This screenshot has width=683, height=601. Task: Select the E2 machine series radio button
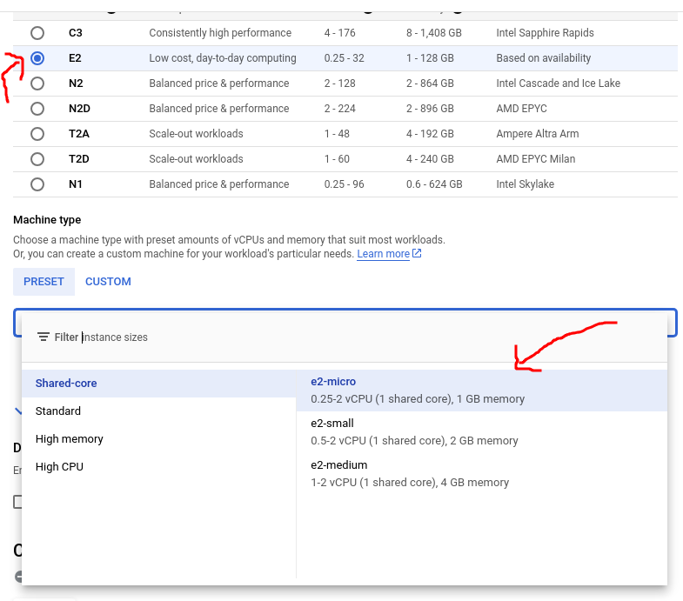[37, 58]
